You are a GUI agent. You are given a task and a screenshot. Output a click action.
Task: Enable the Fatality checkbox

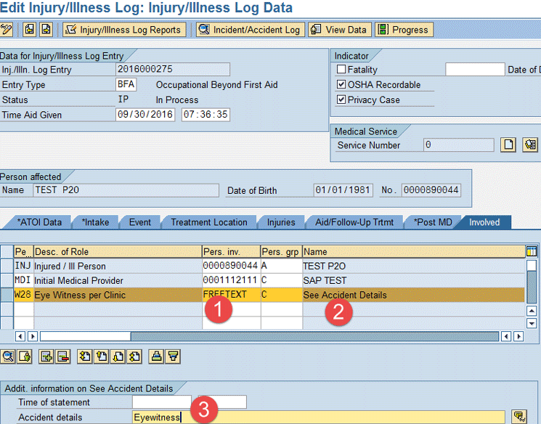(x=341, y=70)
